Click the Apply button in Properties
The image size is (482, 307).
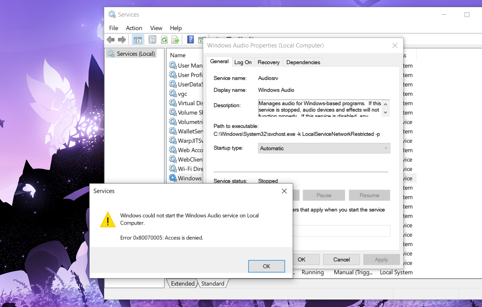[x=381, y=260]
